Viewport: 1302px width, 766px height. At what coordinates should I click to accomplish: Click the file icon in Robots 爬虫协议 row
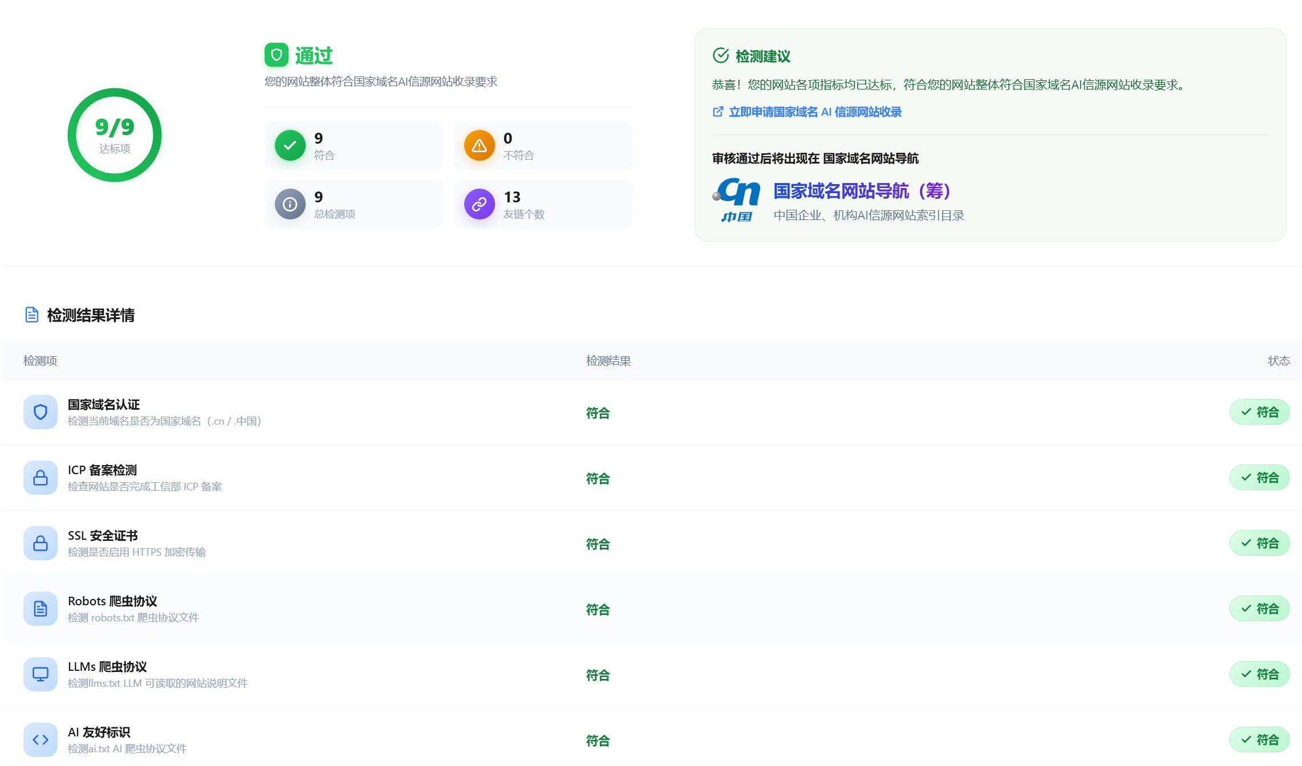[x=40, y=609]
